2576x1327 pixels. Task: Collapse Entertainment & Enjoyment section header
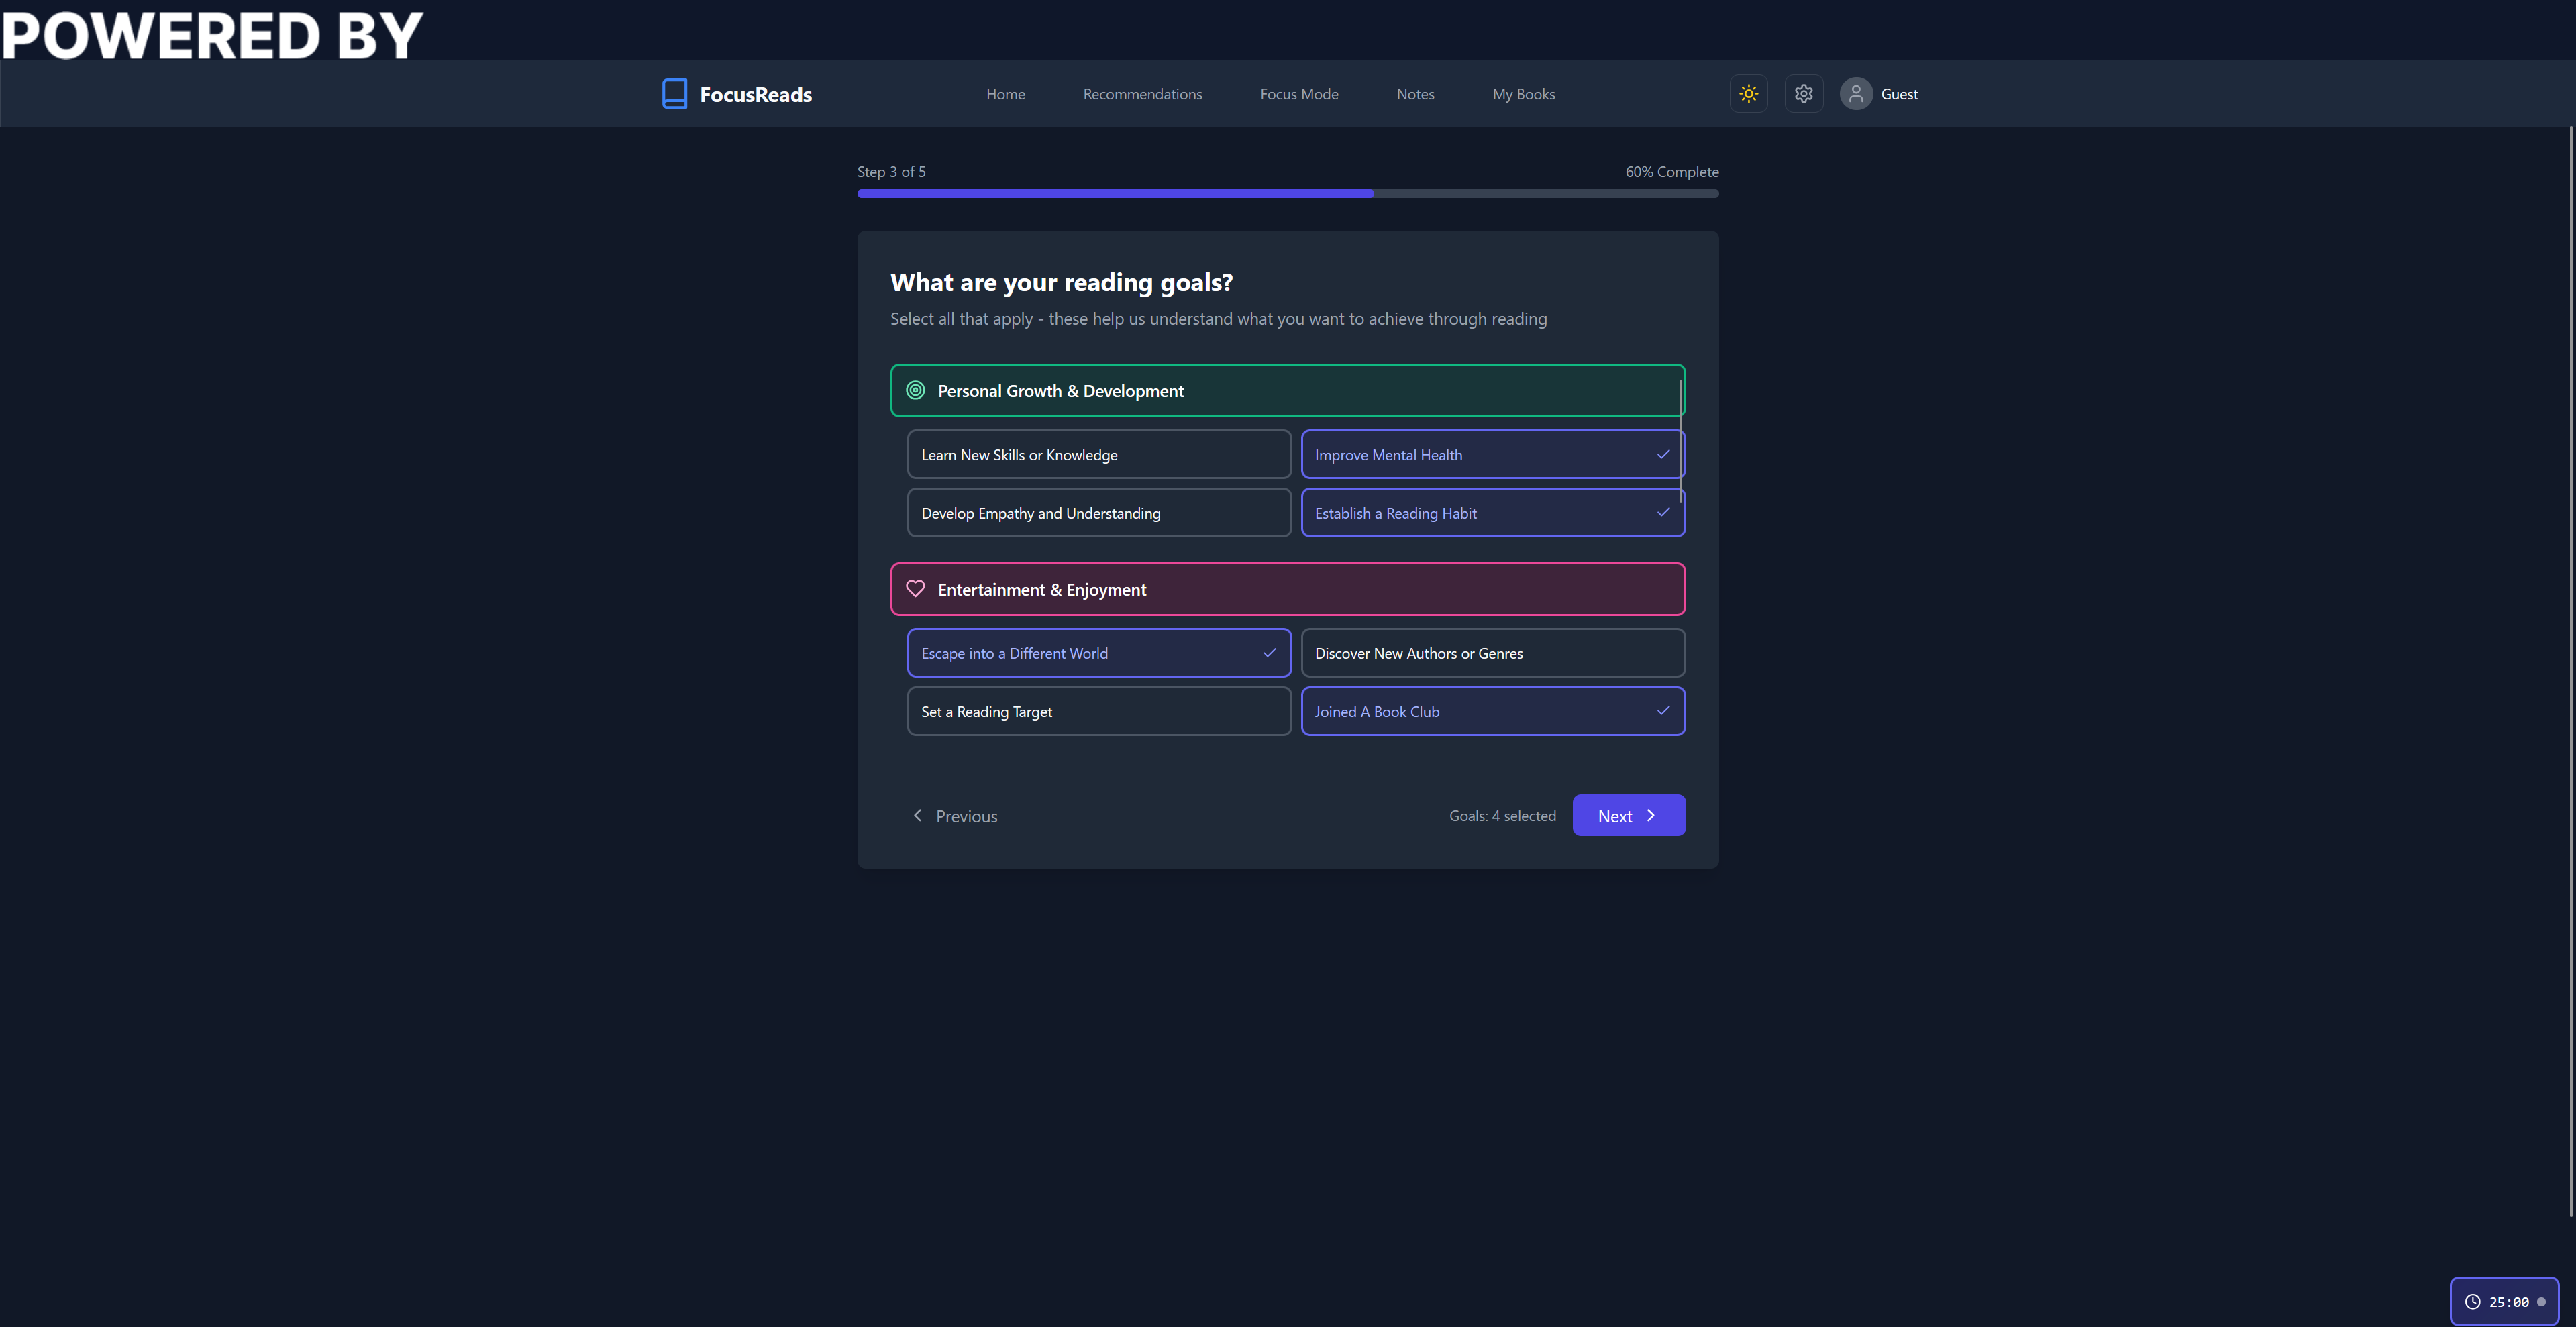click(1286, 589)
